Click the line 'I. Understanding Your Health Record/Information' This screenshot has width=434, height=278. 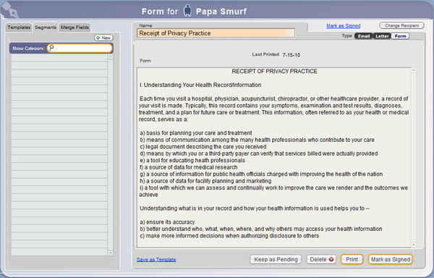pos(200,85)
